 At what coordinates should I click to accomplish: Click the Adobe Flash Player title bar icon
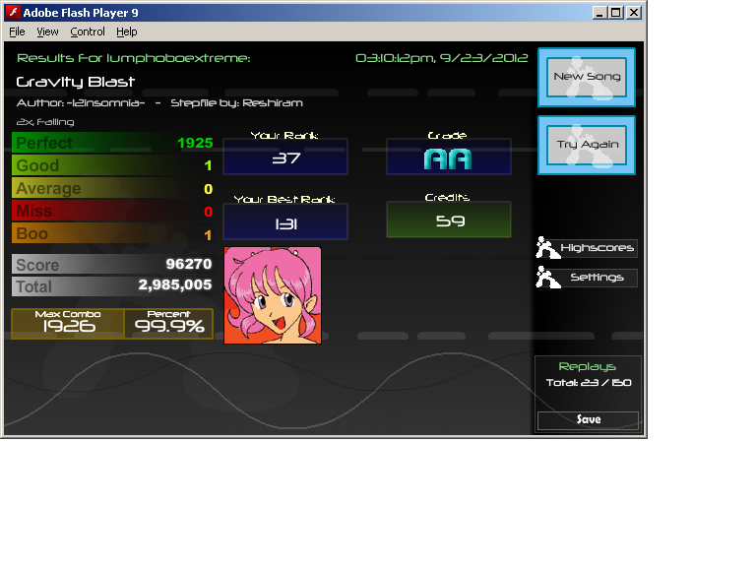pyautogui.click(x=12, y=13)
